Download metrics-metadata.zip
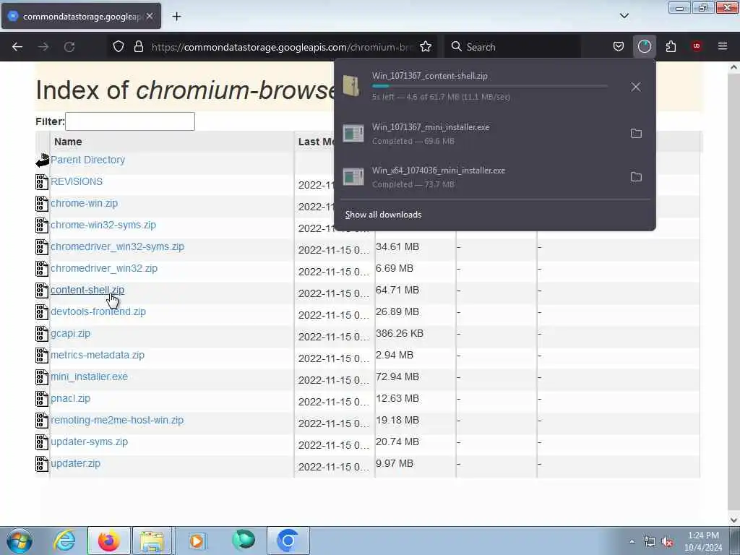This screenshot has width=740, height=555. pyautogui.click(x=98, y=356)
